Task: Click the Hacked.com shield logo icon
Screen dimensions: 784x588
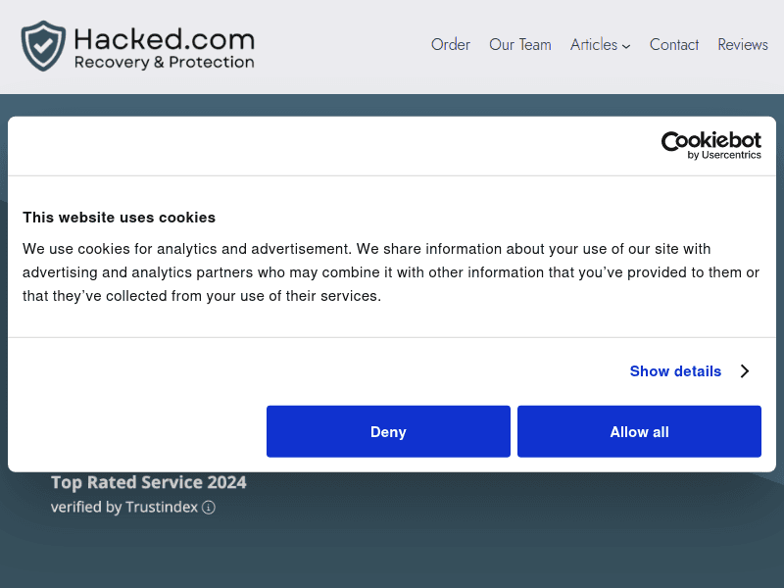Action: (43, 46)
